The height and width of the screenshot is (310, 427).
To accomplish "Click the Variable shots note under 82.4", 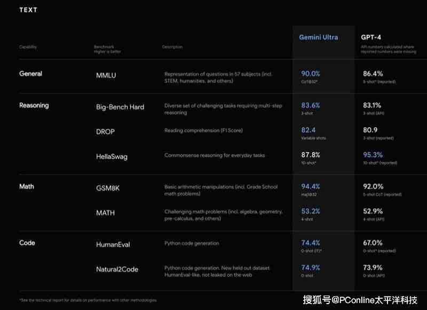I will pyautogui.click(x=313, y=138).
